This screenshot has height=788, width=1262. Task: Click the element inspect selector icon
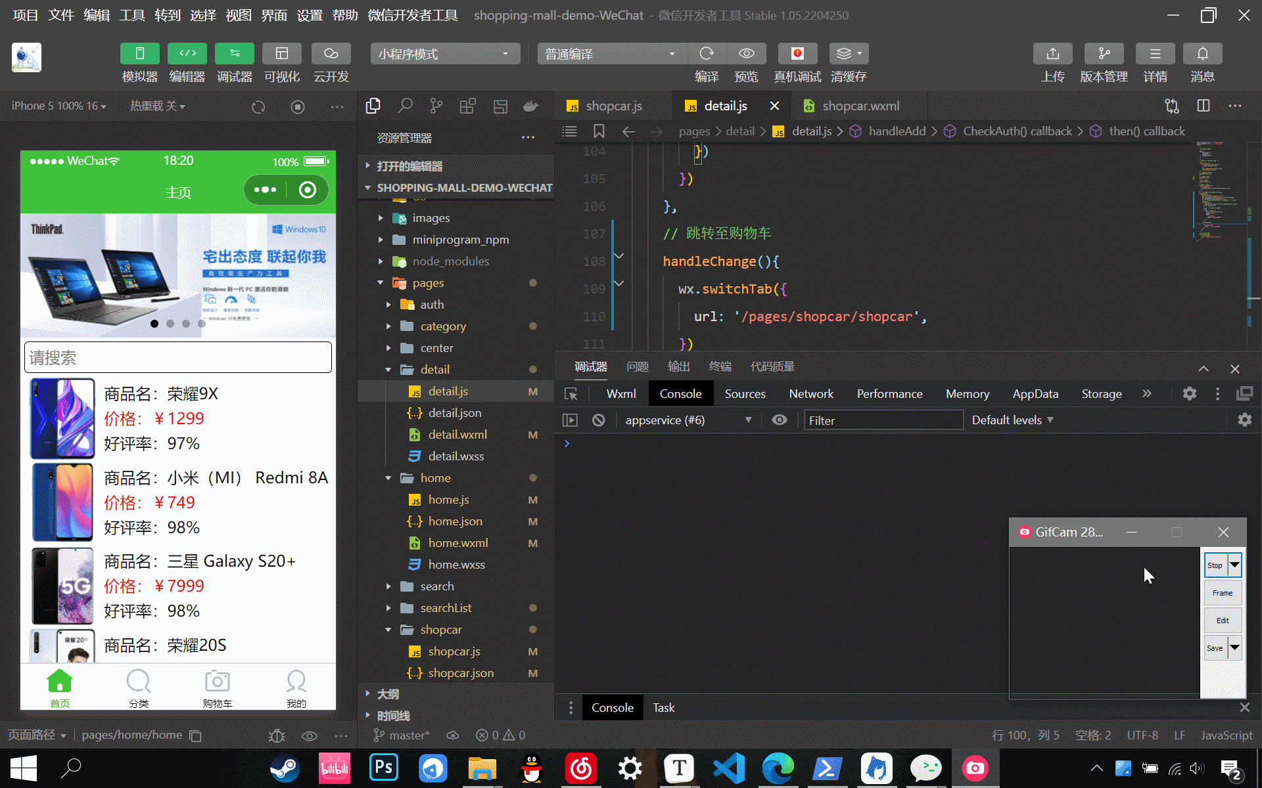coord(571,394)
